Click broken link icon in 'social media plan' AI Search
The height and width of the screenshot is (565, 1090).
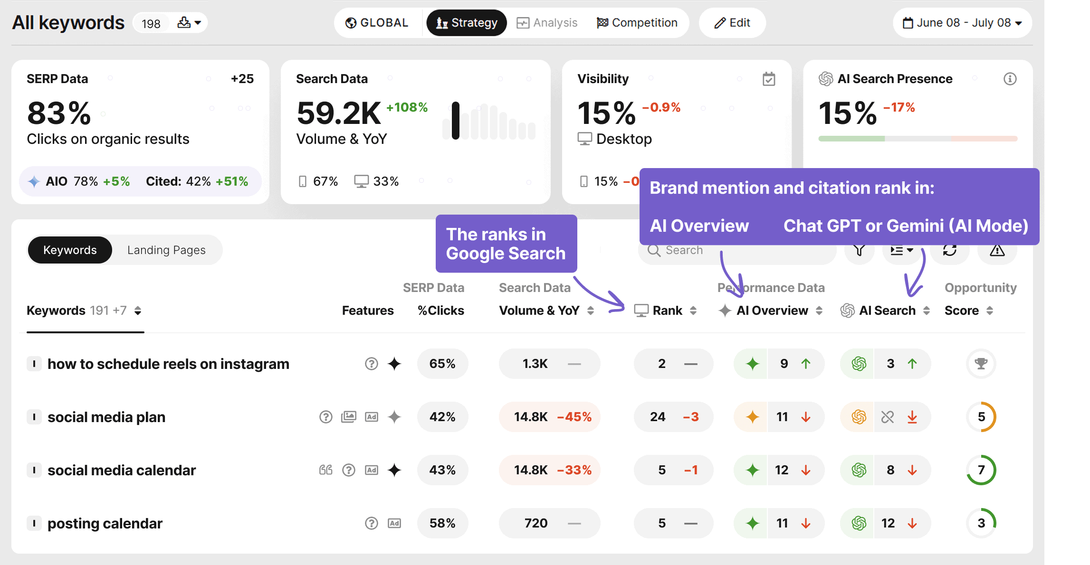point(887,417)
